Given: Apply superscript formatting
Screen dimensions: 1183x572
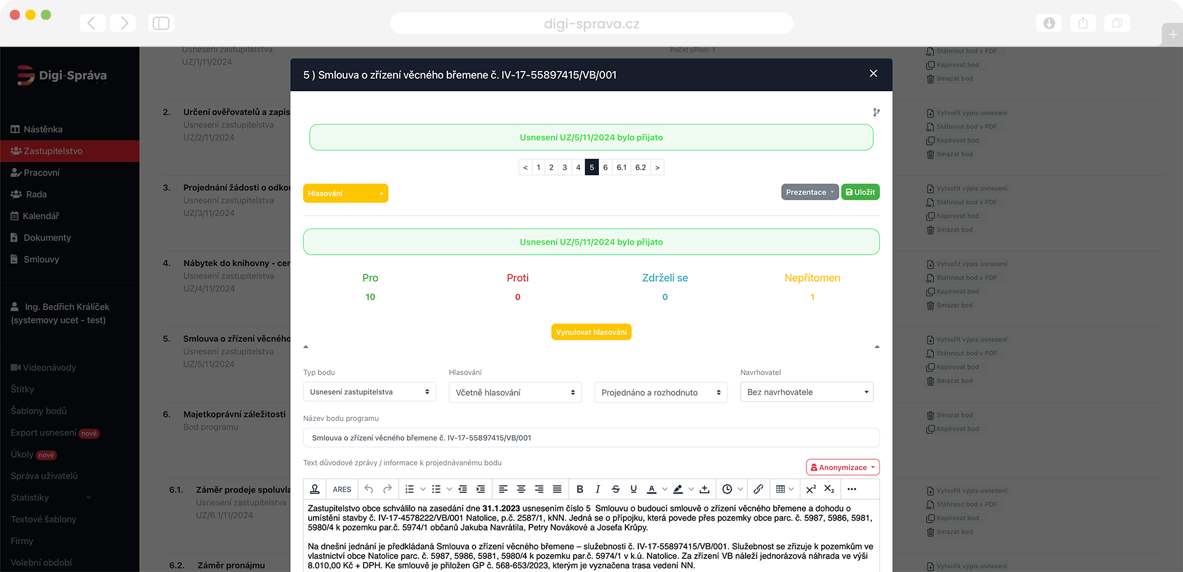Looking at the screenshot, I should (811, 489).
